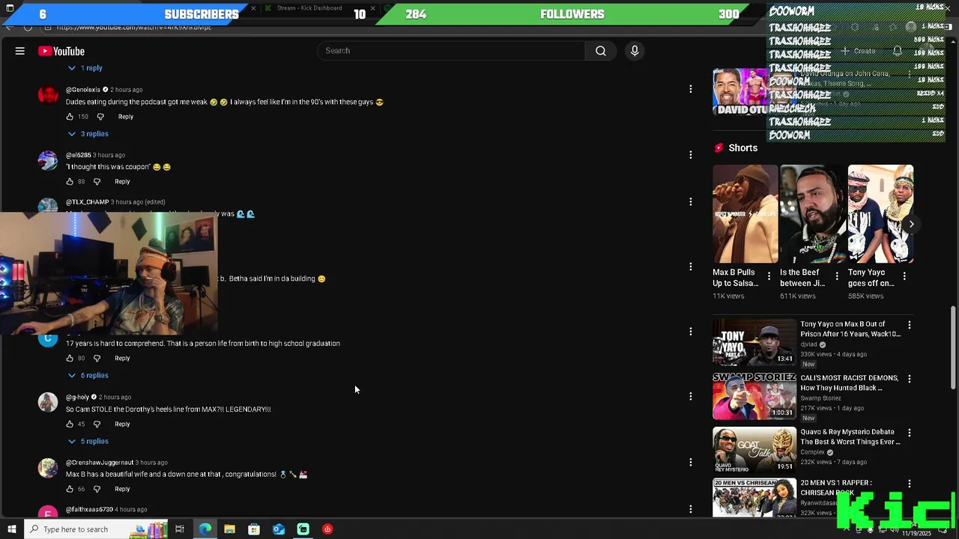This screenshot has width=959, height=539.
Task: Open @g-holy channel link
Action: [77, 398]
